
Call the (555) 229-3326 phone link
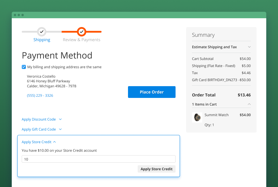(40, 95)
